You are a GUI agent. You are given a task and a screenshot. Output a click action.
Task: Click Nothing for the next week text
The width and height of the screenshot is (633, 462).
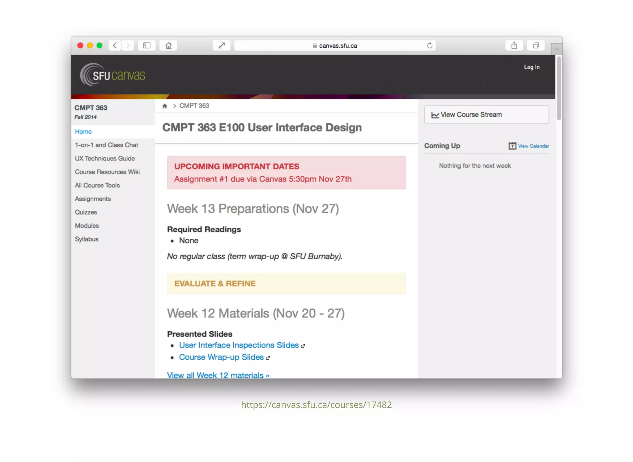(475, 166)
